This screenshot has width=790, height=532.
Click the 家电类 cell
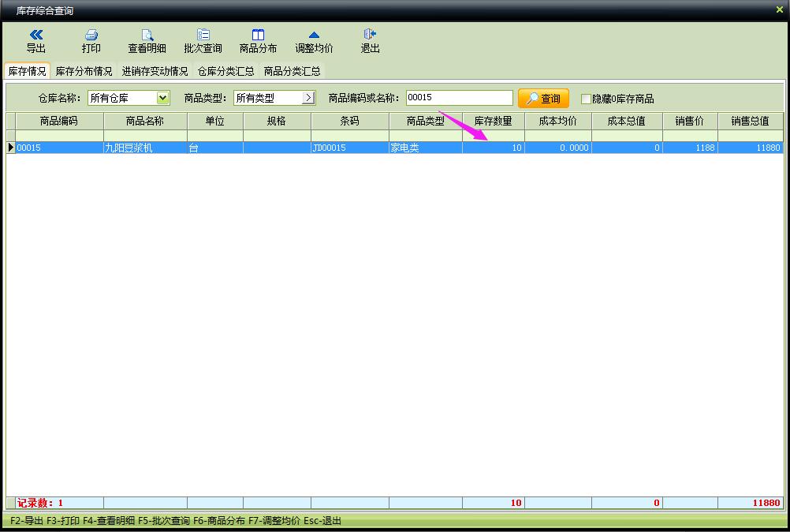[426, 148]
